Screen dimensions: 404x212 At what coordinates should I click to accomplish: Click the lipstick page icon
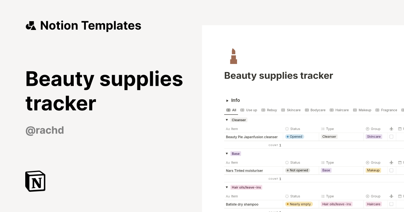coord(234,56)
